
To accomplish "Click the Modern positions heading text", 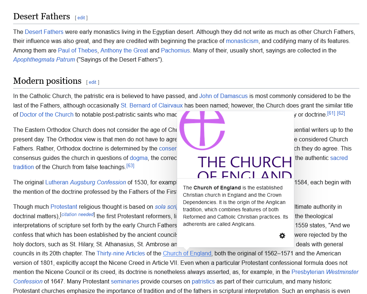I will click(x=47, y=81).
